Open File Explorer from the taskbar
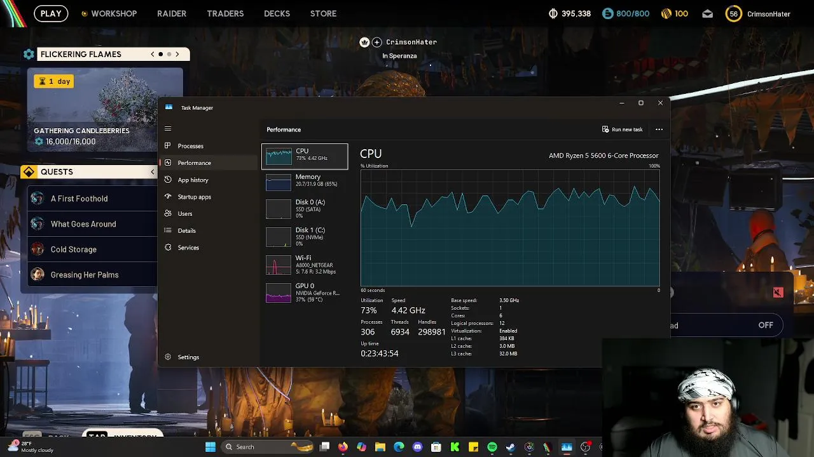 (x=380, y=447)
